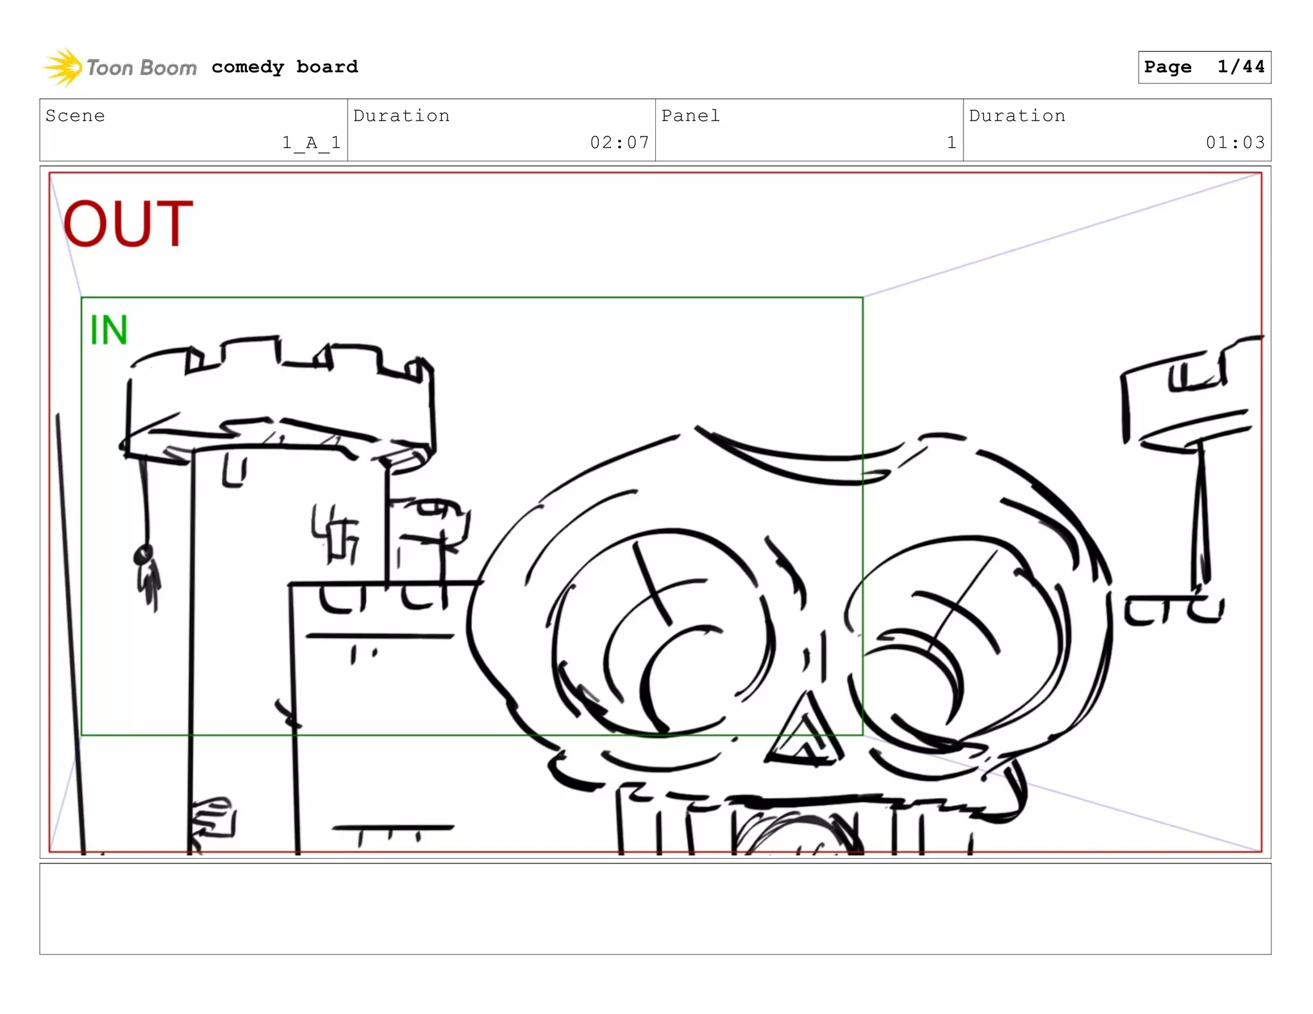Click the panel Duration value 01:03
The width and height of the screenshot is (1313, 1014).
click(x=1235, y=142)
